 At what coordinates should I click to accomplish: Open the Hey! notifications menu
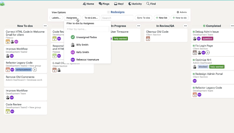[x=119, y=4]
